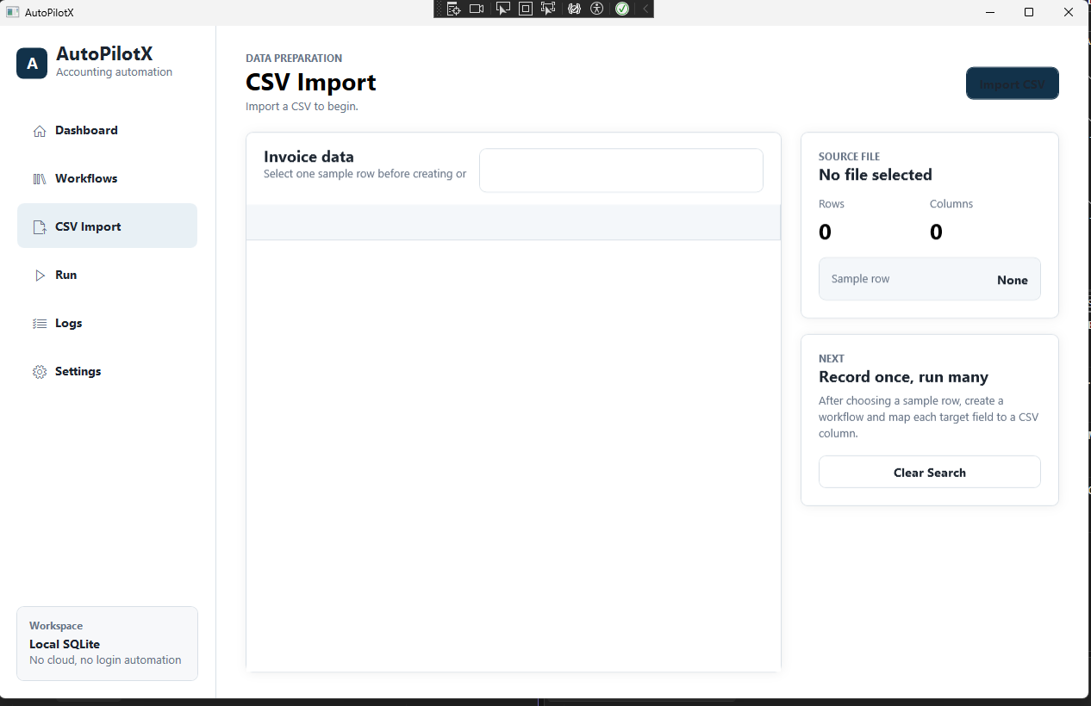
Task: Open XAML binding failures braces icon
Action: coord(574,9)
